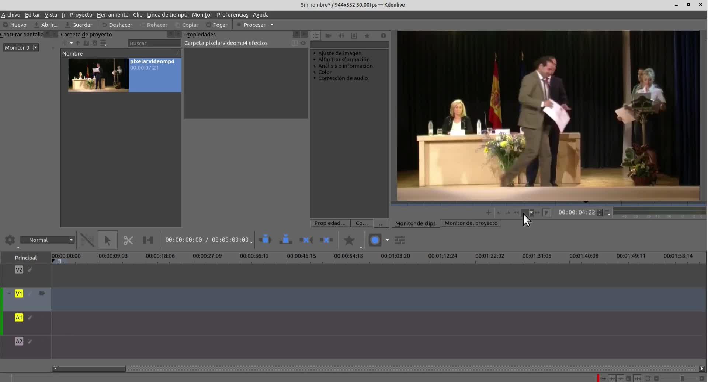Switch to Monitor del proyecto tab
The width and height of the screenshot is (708, 382).
[471, 223]
